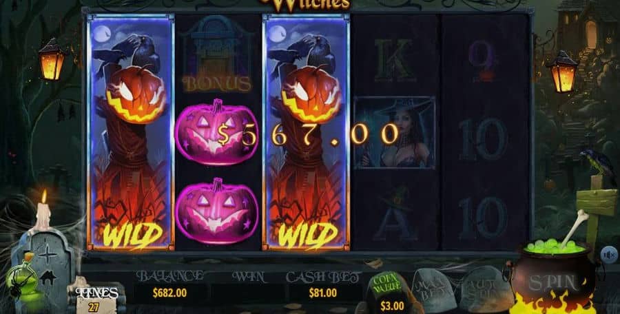Click the $567.00 win amount display

[308, 134]
